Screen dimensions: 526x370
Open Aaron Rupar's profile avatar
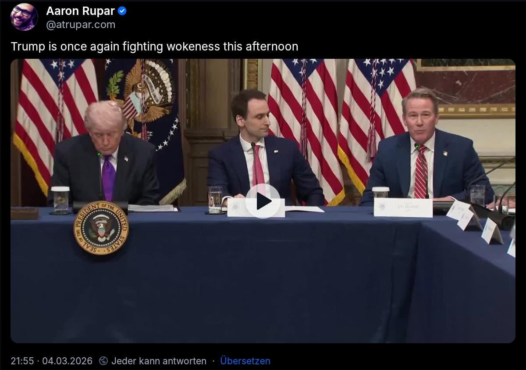click(x=24, y=17)
